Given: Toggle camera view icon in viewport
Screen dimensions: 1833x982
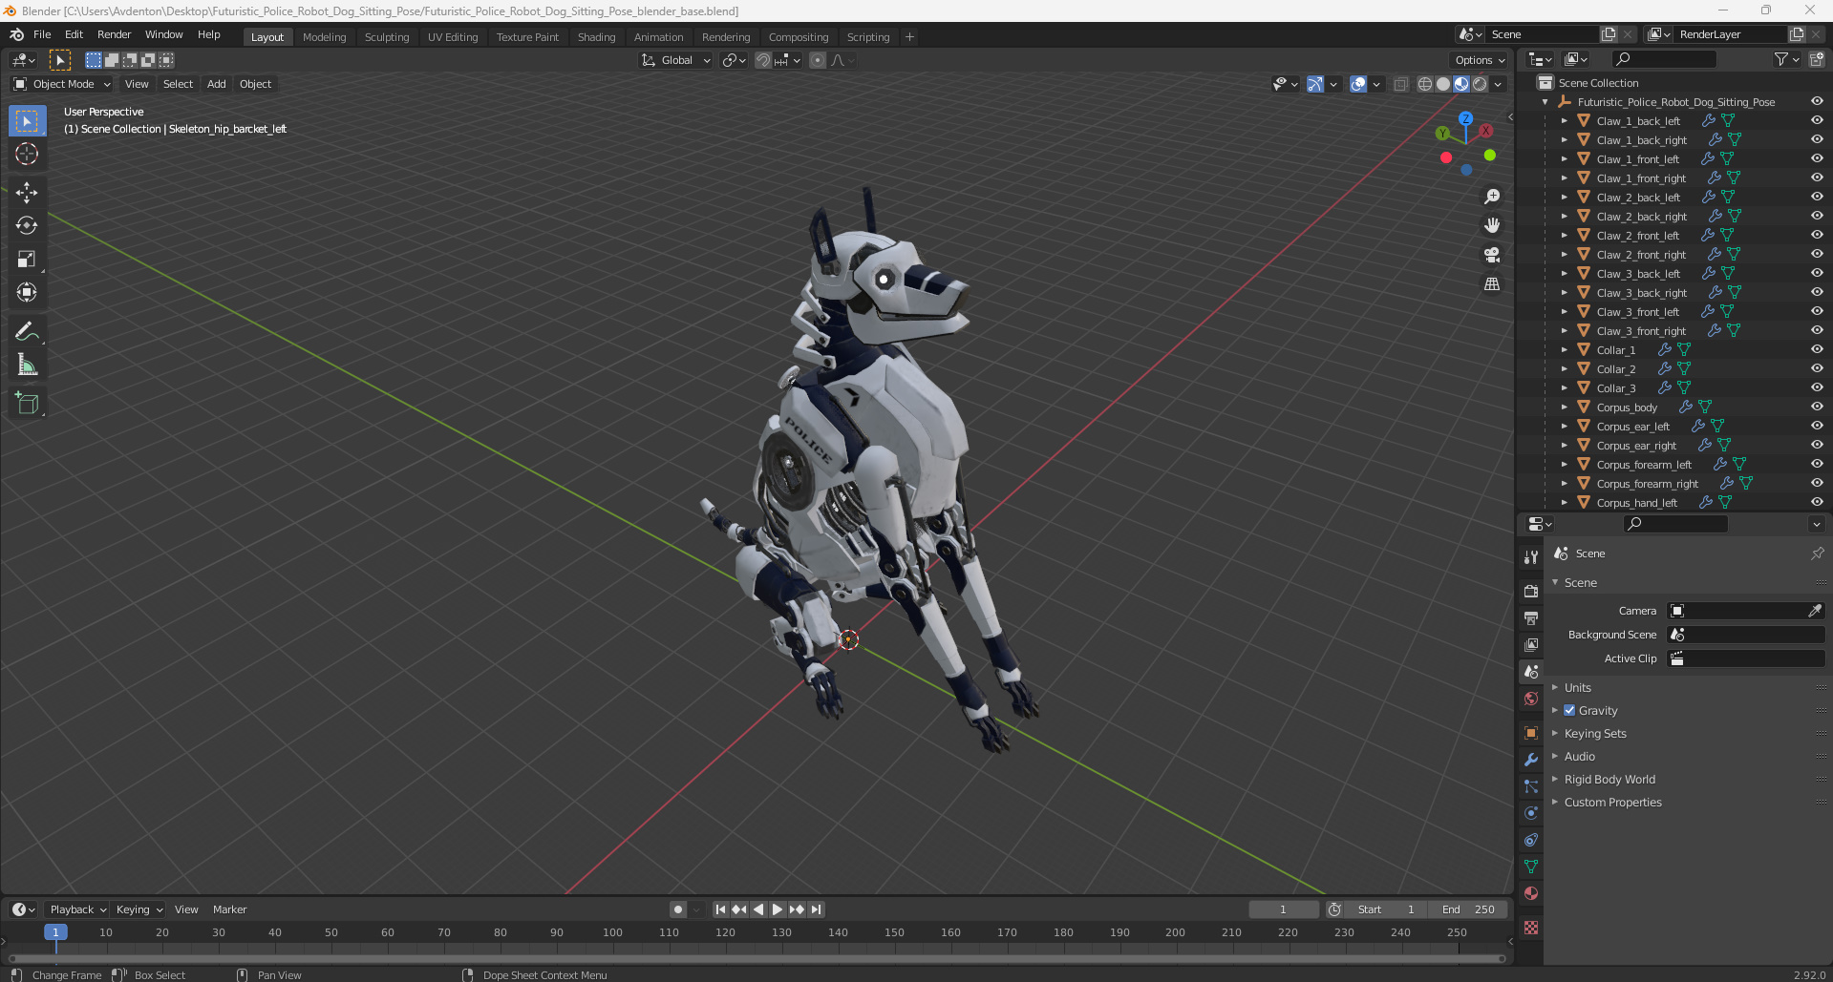Looking at the screenshot, I should pos(1492,255).
